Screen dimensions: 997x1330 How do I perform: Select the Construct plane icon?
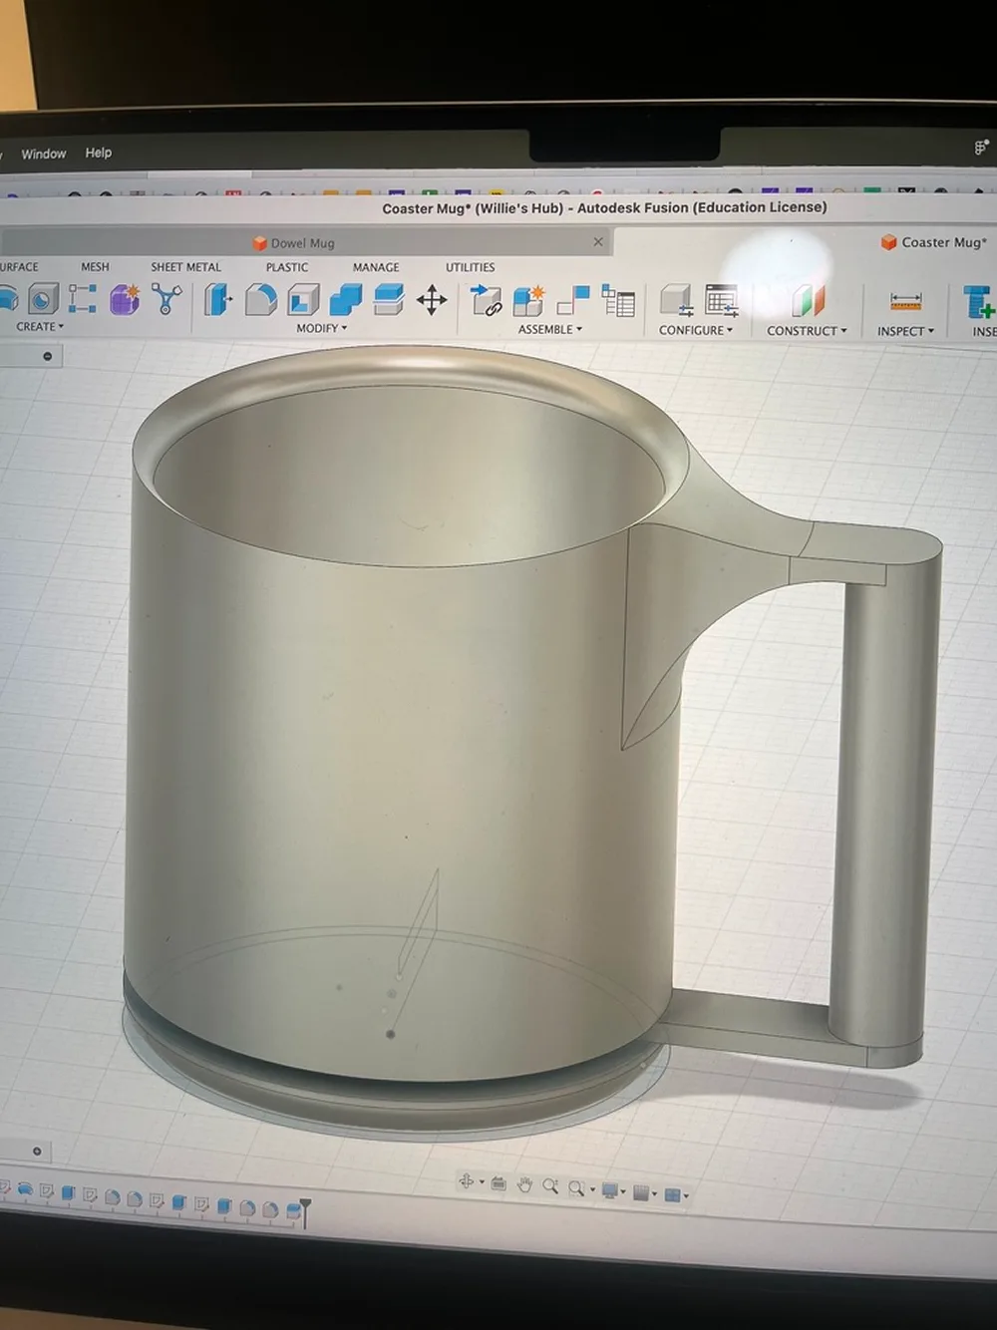click(x=808, y=301)
